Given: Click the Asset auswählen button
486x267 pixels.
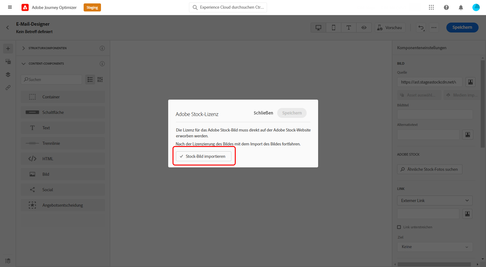Looking at the screenshot, I should click(419, 95).
